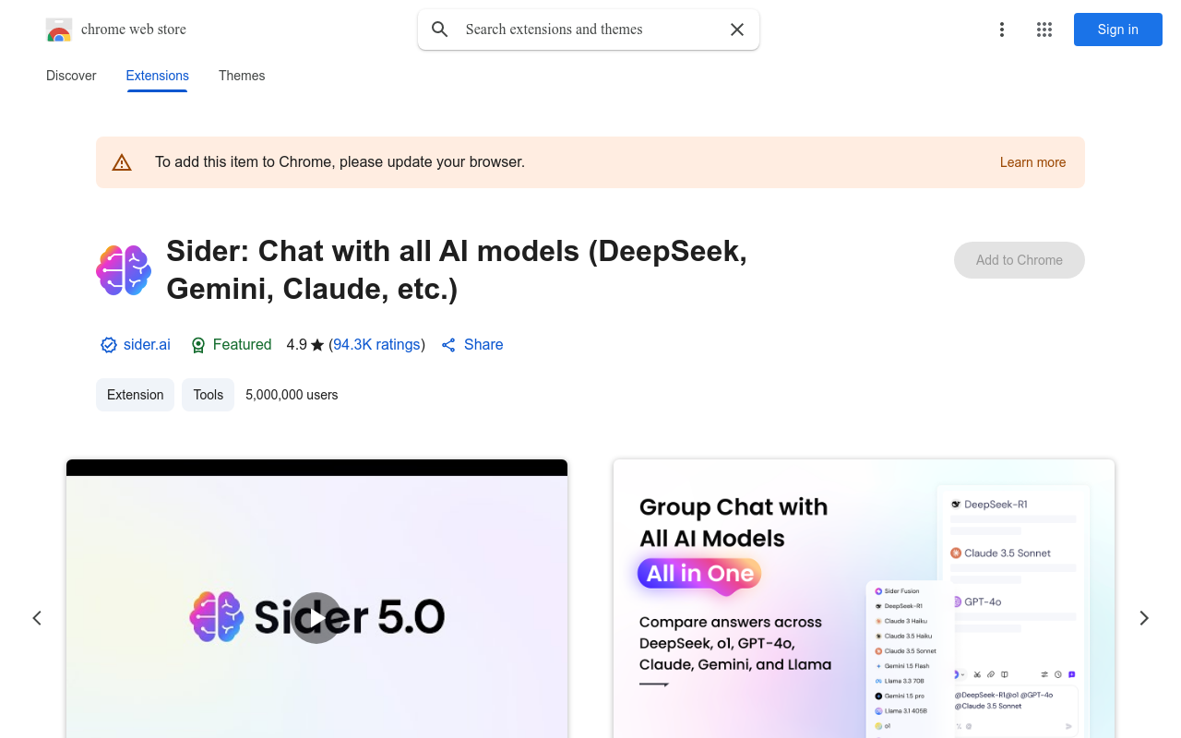Open the Group Chat with All AI Models screenshot
The width and height of the screenshot is (1181, 738).
click(x=864, y=599)
